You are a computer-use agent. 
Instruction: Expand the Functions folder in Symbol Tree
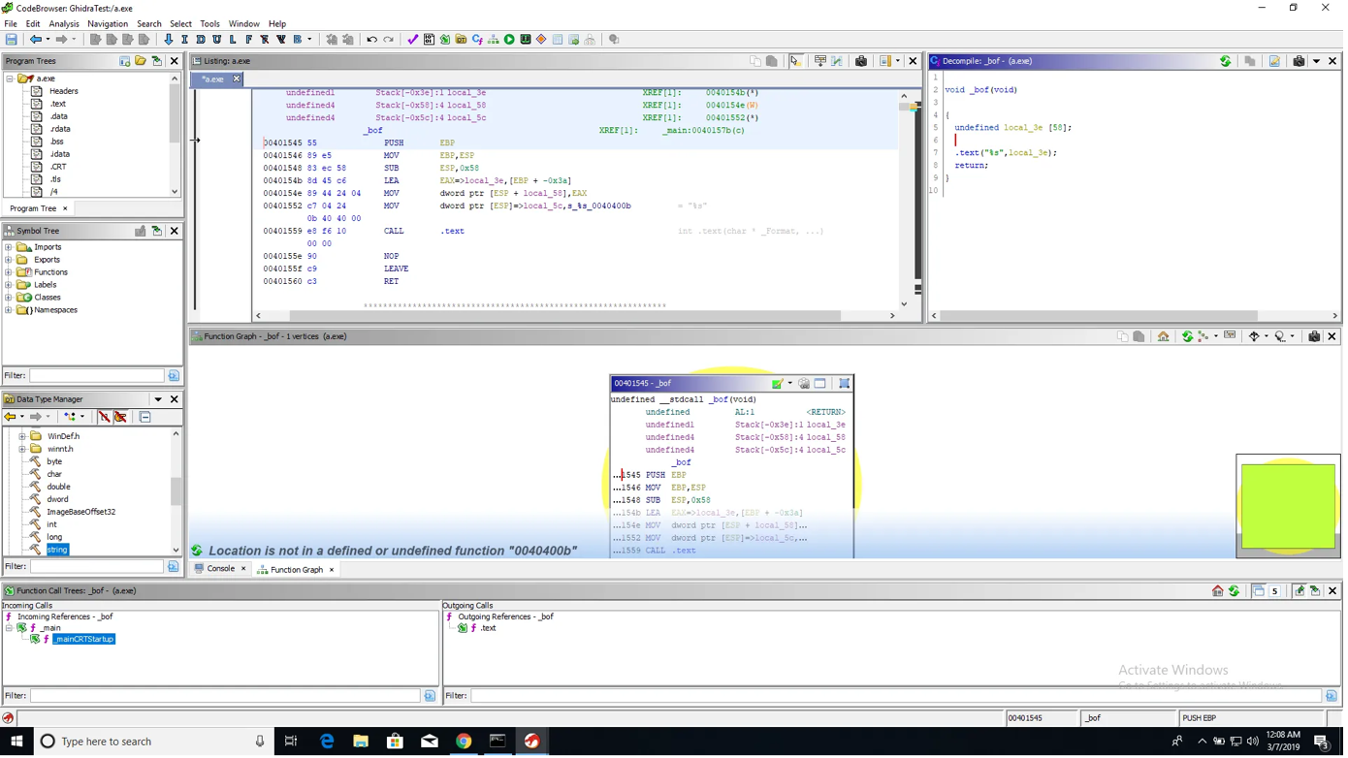coord(9,272)
